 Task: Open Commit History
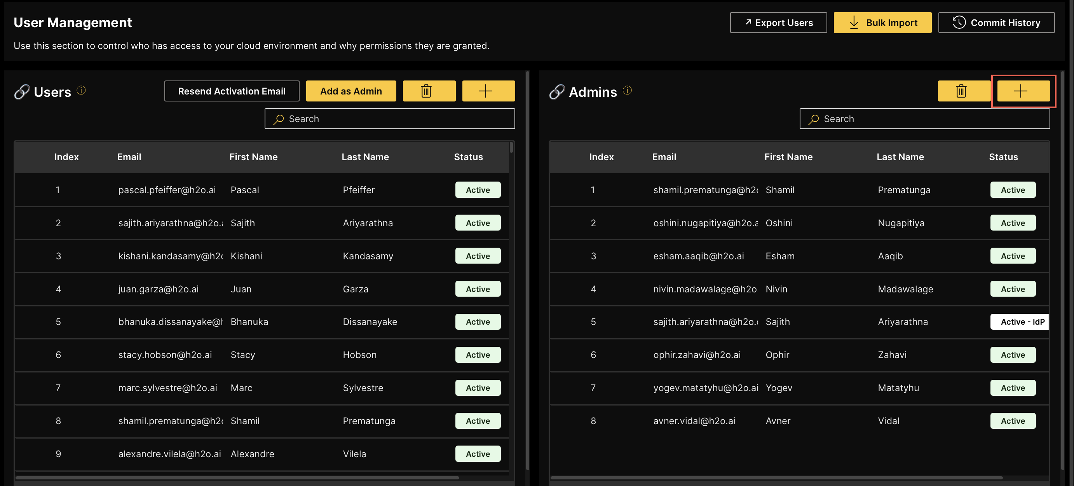point(996,23)
